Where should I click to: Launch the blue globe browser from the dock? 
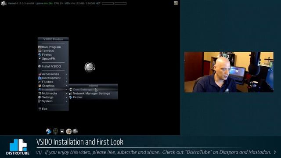[x=49, y=131]
